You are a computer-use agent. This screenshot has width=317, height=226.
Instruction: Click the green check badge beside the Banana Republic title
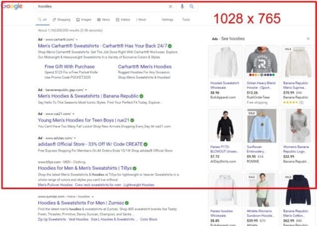pos(142,96)
